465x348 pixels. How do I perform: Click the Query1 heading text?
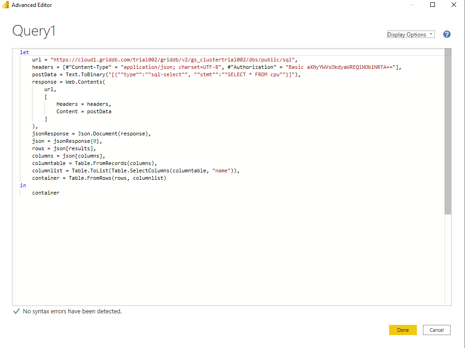34,31
